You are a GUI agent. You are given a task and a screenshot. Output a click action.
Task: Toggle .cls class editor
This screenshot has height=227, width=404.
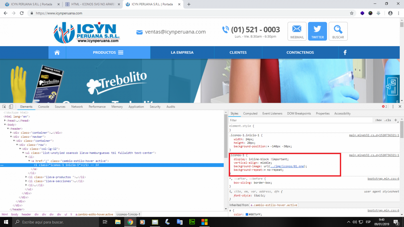tap(388, 120)
